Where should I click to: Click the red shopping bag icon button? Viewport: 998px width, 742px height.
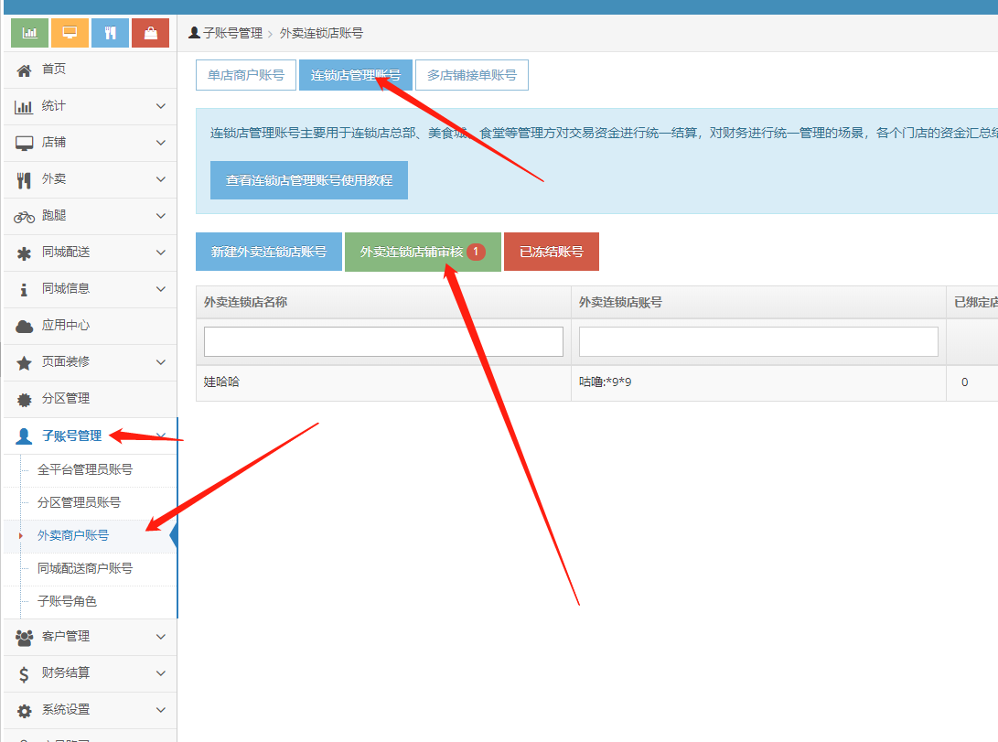pyautogui.click(x=150, y=33)
